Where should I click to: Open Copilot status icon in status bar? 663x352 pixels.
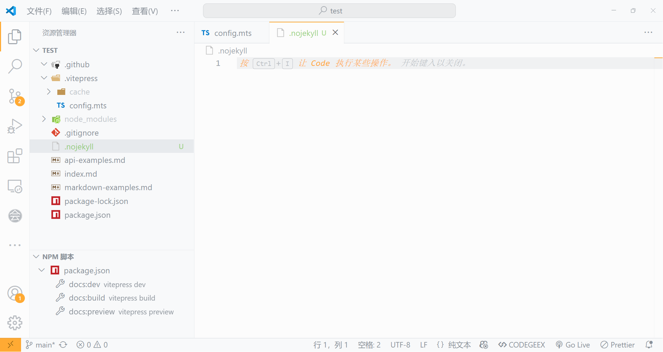pyautogui.click(x=484, y=345)
